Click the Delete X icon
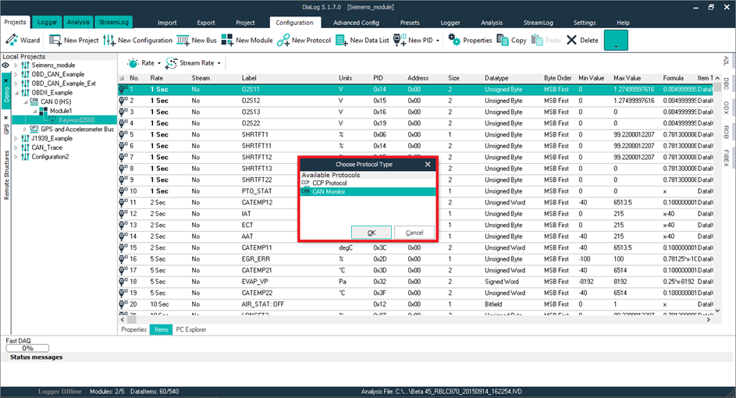The width and height of the screenshot is (736, 398). 571,40
